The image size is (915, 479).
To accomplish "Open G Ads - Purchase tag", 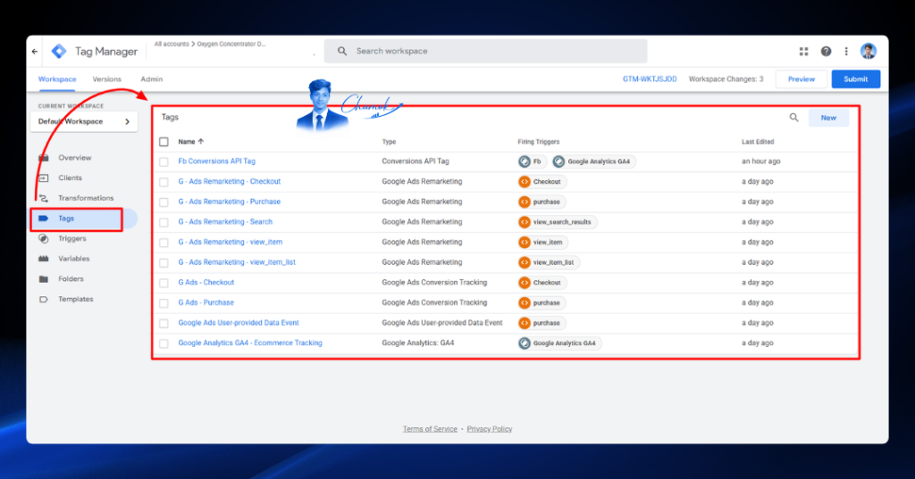I will [206, 303].
